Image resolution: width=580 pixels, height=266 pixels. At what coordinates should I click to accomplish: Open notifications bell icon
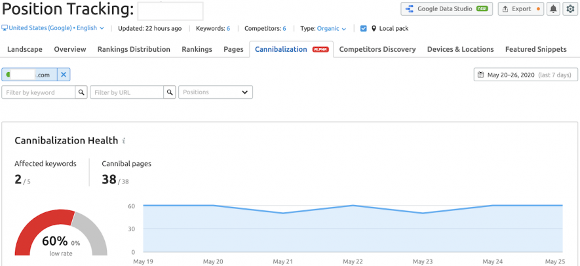pyautogui.click(x=553, y=9)
